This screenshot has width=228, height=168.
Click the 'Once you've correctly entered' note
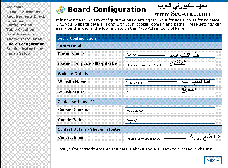pos(134,149)
